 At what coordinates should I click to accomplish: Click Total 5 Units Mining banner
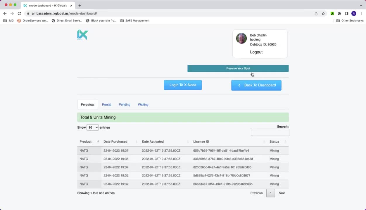click(183, 117)
